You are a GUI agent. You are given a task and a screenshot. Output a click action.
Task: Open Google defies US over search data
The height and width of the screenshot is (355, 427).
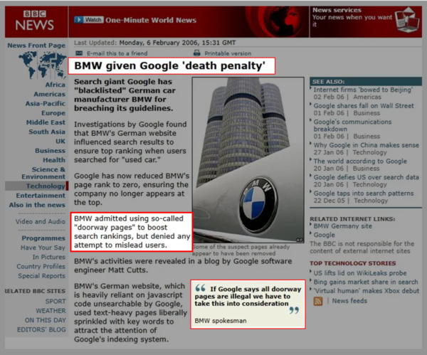pos(367,177)
